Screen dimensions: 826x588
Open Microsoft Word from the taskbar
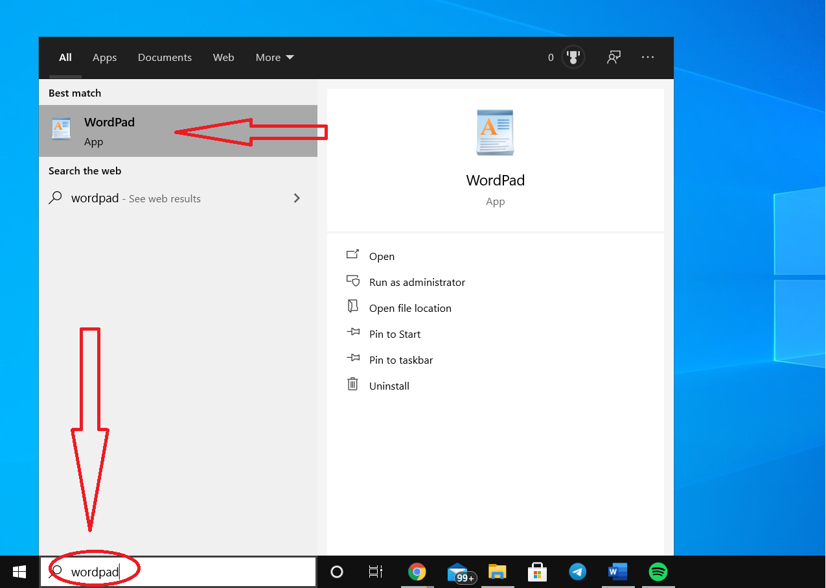(x=617, y=572)
